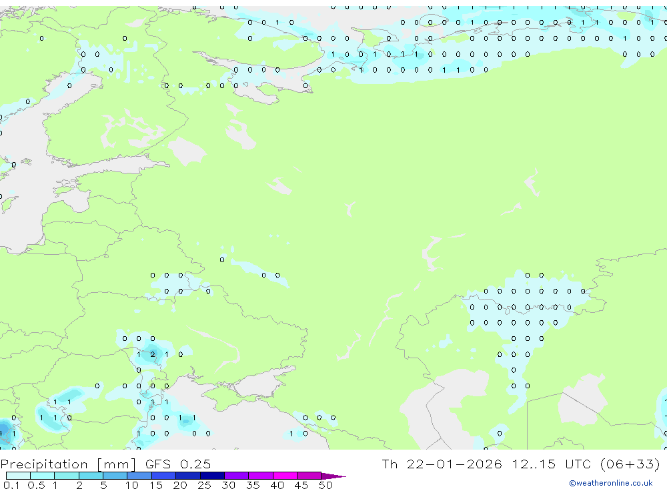Screen dimensions: 667x489
Task: Select the 25–30 mm dark navy swatch
Action: tap(212, 476)
